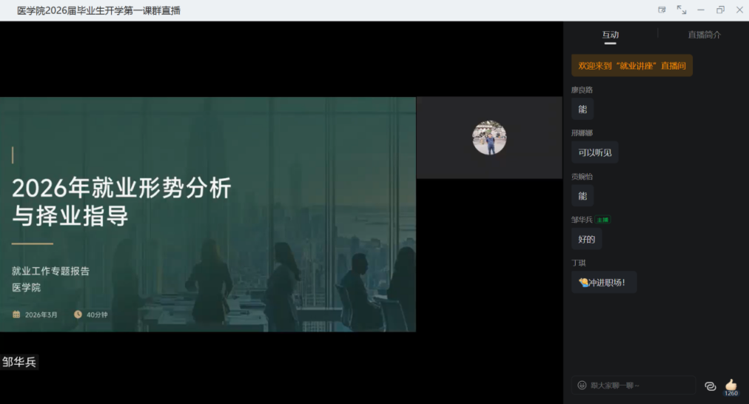This screenshot has height=404, width=749.
Task: Click the 冲进职场! chat message bubble
Action: pyautogui.click(x=604, y=282)
